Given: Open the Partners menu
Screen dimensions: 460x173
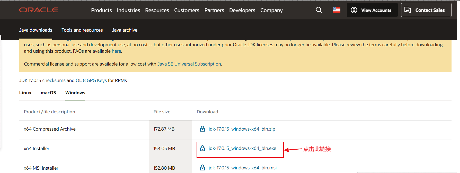Looking at the screenshot, I should (214, 10).
